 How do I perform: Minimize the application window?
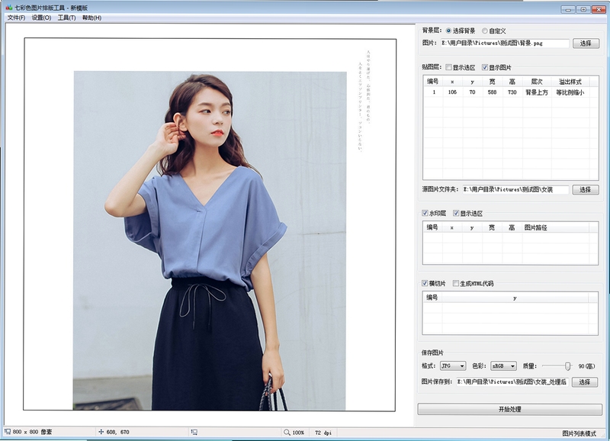coord(568,9)
